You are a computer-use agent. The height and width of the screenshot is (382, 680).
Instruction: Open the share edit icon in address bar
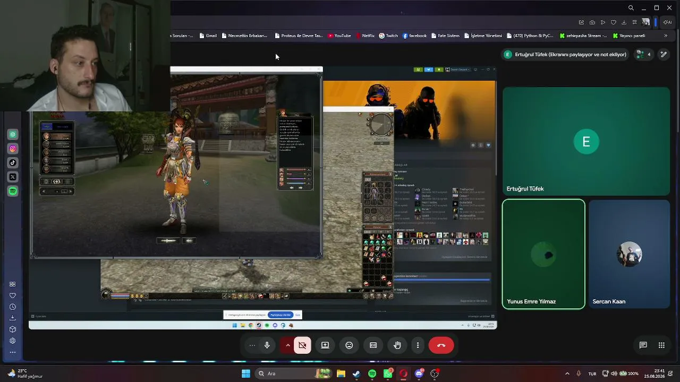582,22
